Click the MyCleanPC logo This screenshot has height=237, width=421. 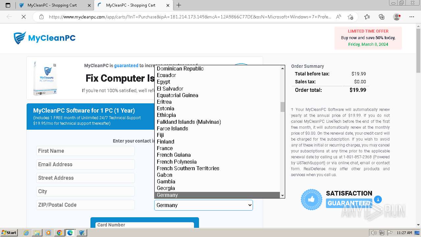coord(45,38)
